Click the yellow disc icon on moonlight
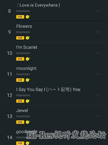This screenshot has height=145, width=108. point(28,80)
